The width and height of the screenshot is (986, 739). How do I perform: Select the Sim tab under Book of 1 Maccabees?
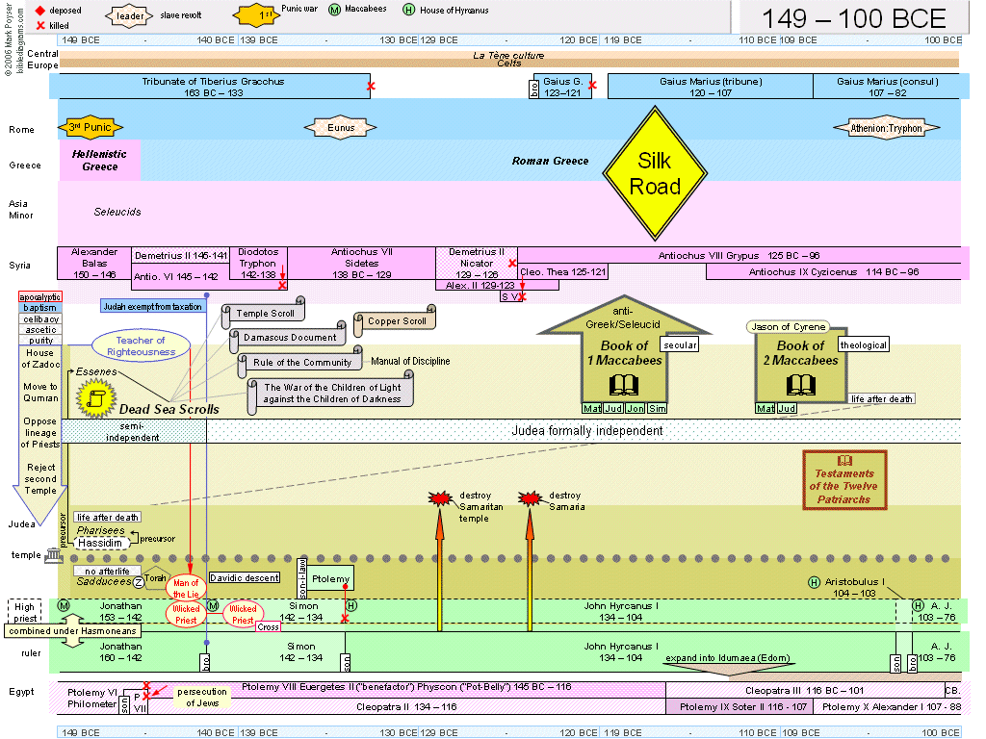tap(658, 409)
